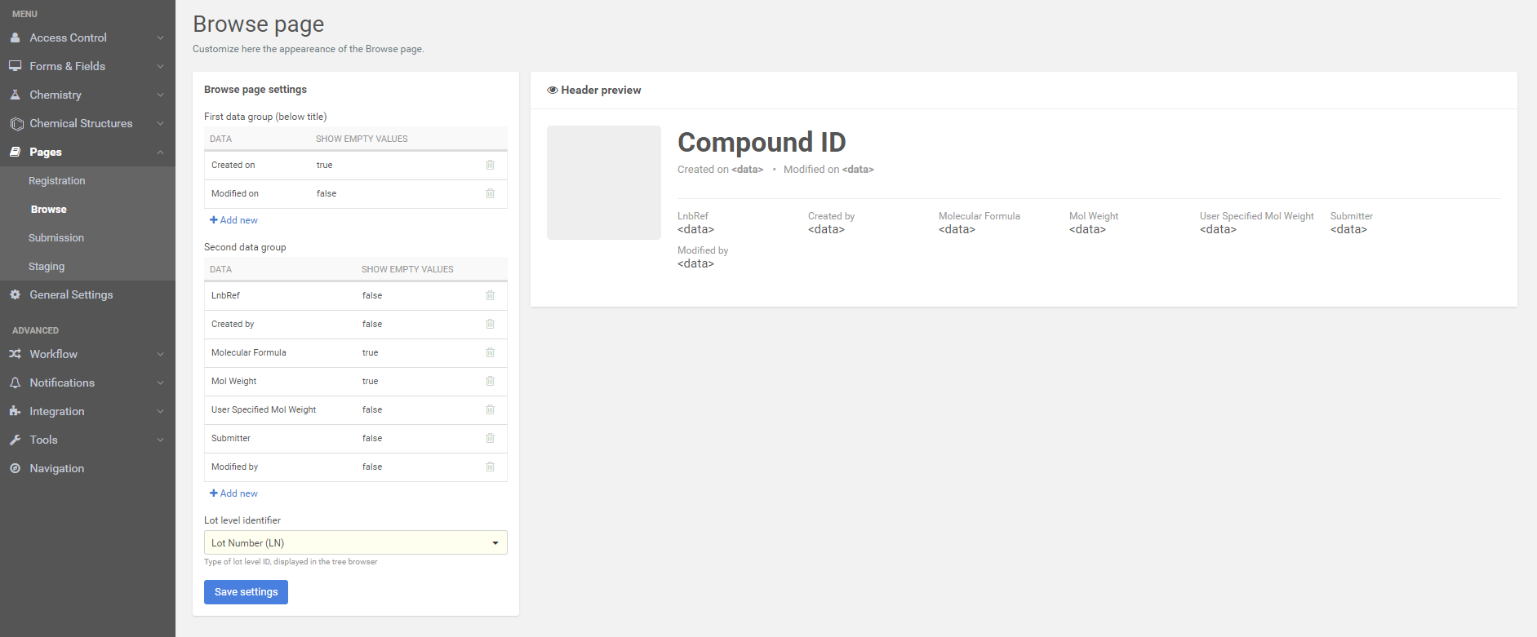Open the Lot level identifier dropdown
Screen dimensions: 1537x637
pos(355,542)
